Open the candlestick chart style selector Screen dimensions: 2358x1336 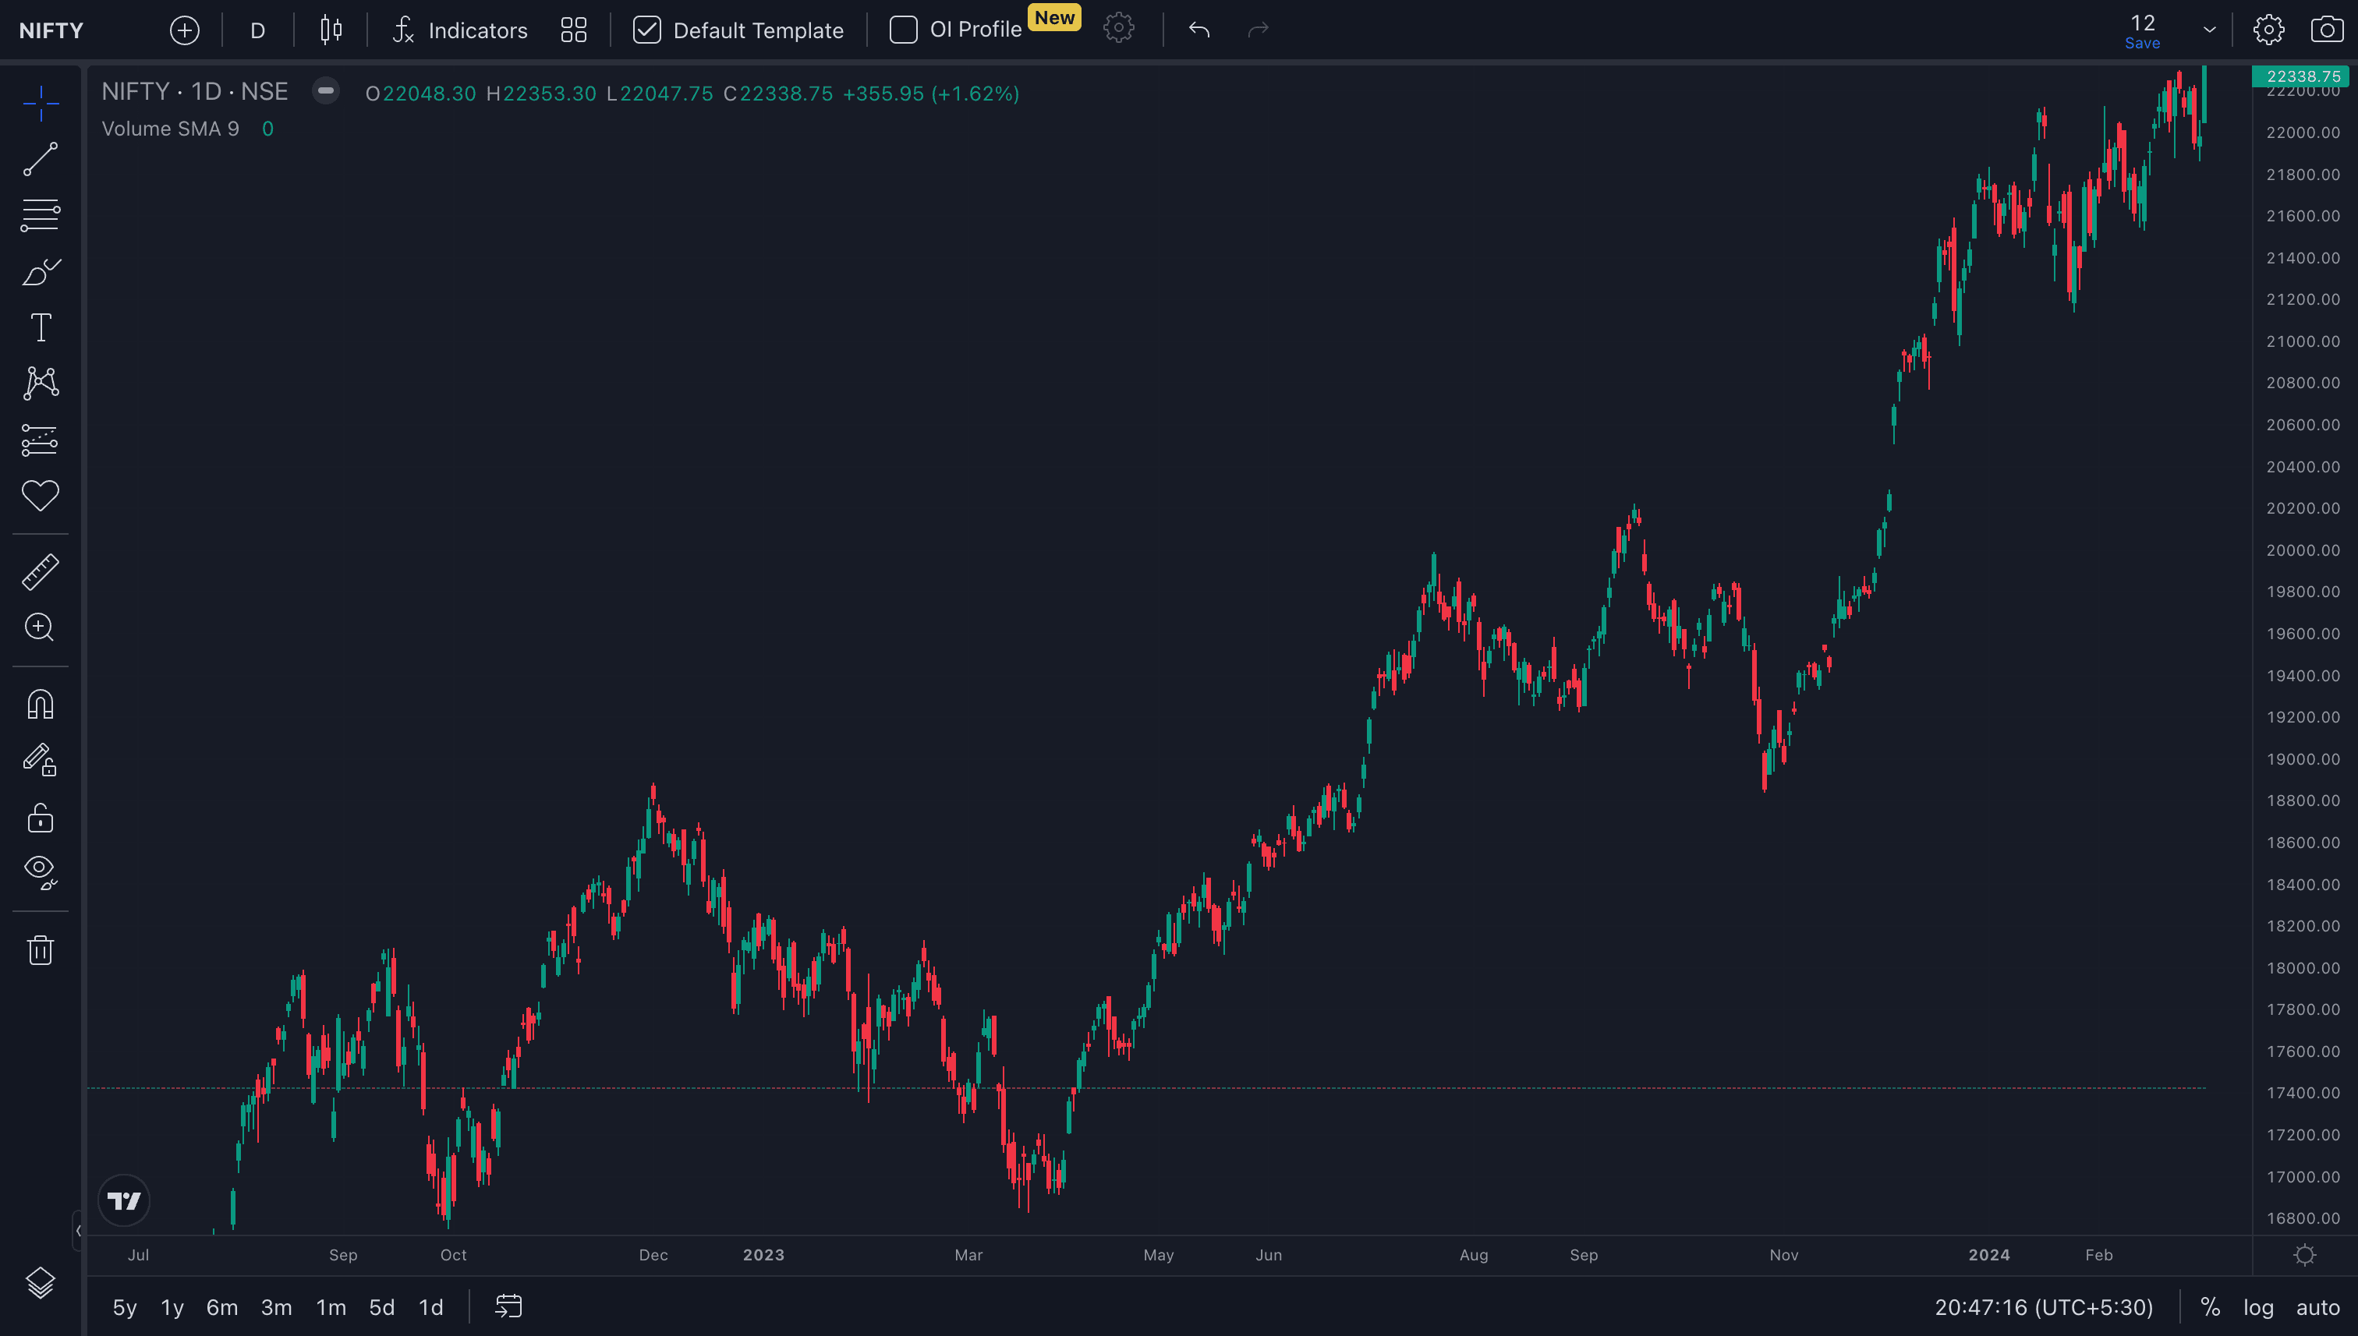point(331,30)
